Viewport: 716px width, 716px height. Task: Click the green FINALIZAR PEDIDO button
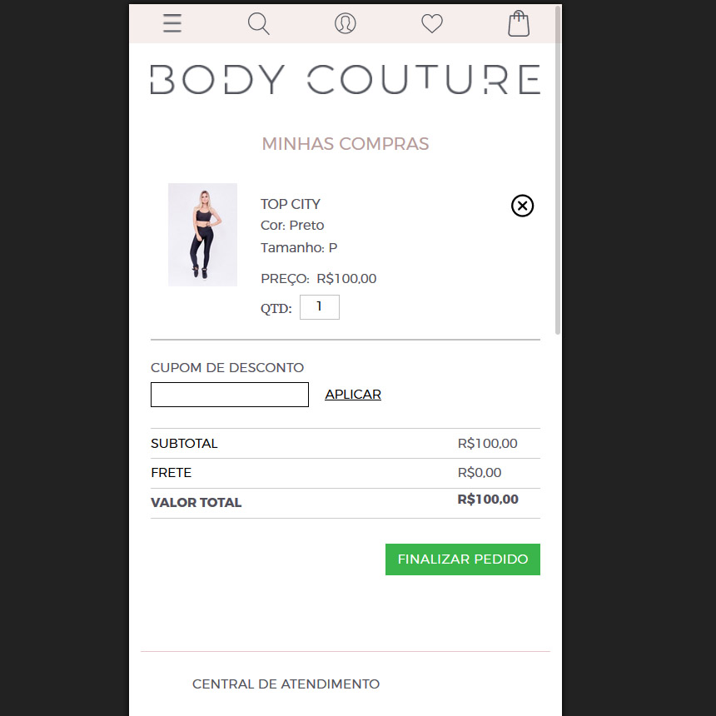tap(463, 559)
